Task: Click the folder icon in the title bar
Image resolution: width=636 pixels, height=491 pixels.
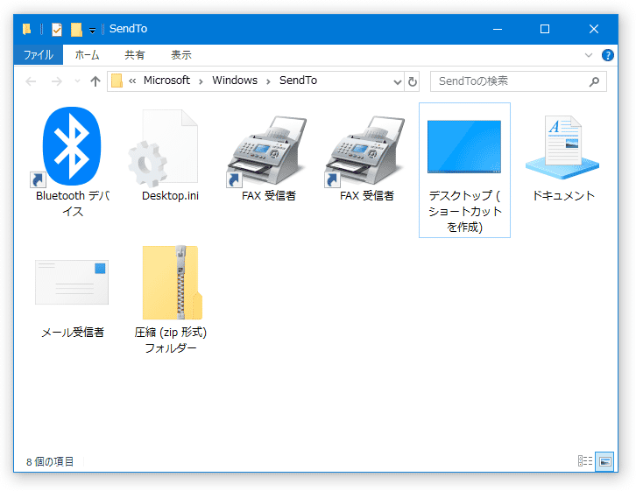Action: tap(27, 29)
